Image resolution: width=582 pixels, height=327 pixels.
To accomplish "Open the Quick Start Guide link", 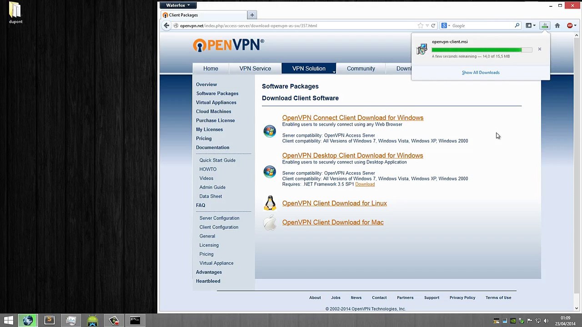I will coord(217,160).
